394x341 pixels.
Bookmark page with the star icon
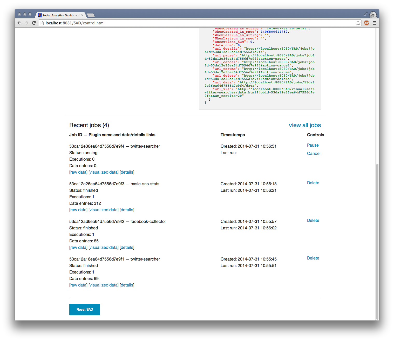pyautogui.click(x=358, y=23)
